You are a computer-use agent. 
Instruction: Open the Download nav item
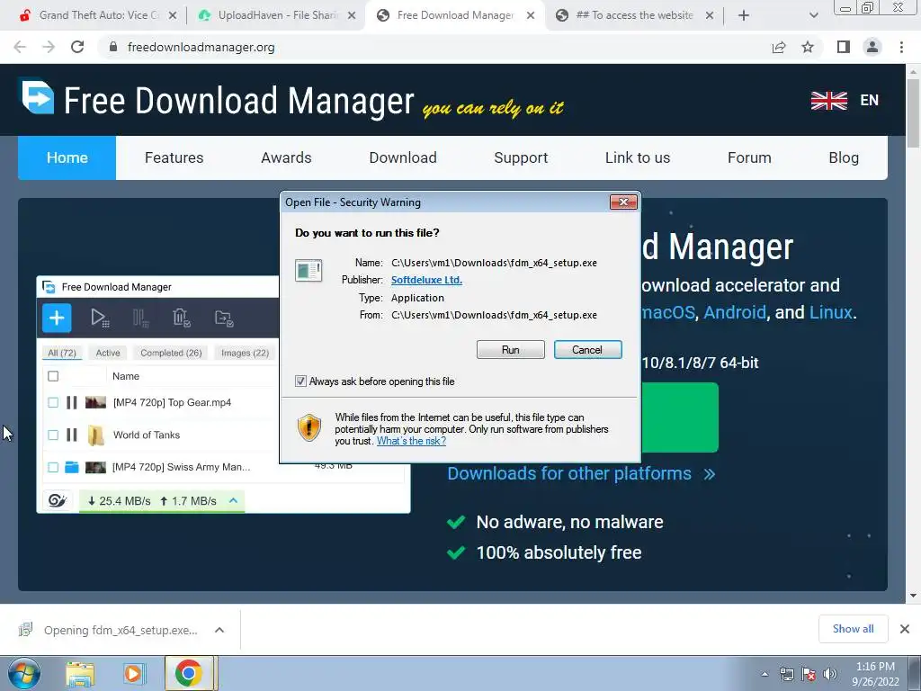pyautogui.click(x=403, y=157)
